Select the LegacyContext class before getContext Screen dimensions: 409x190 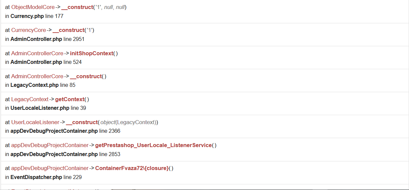30,99
